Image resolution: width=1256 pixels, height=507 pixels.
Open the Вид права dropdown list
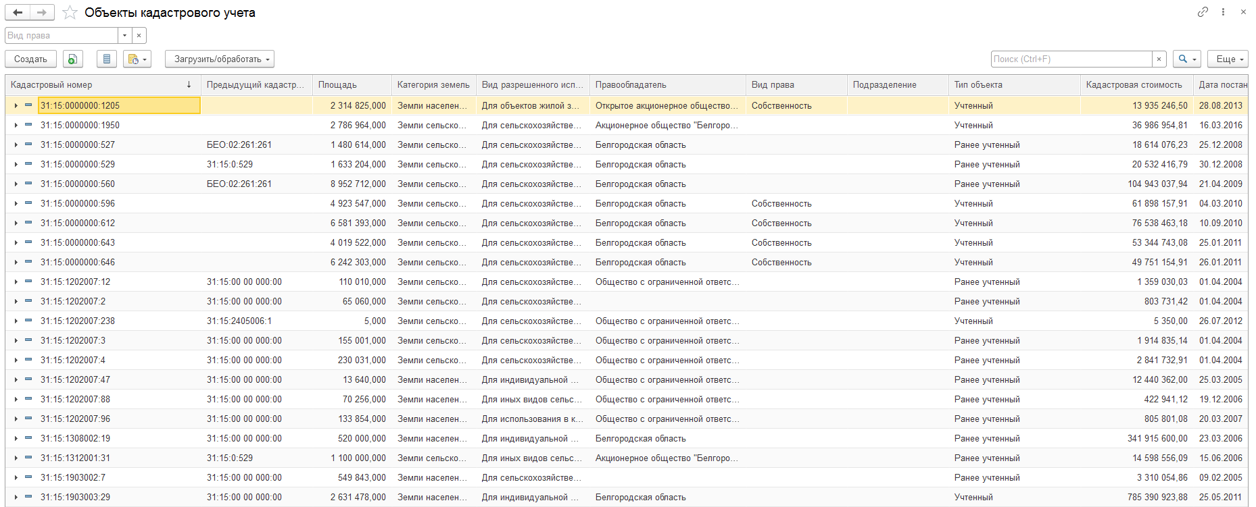click(x=124, y=36)
